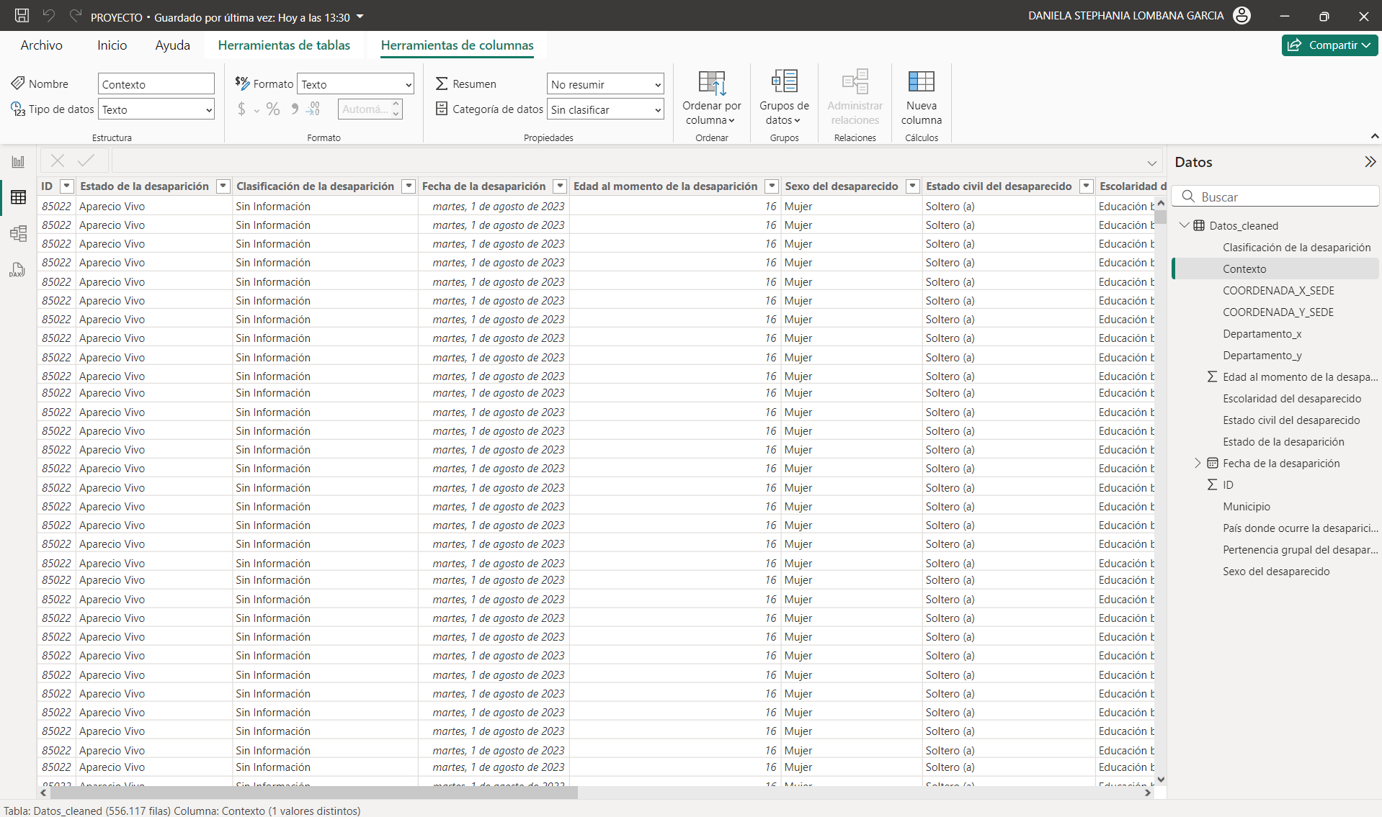
Task: Click Administrar relaciones
Action: (855, 98)
